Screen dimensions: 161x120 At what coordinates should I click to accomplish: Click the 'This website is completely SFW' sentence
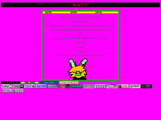[x=80, y=26]
